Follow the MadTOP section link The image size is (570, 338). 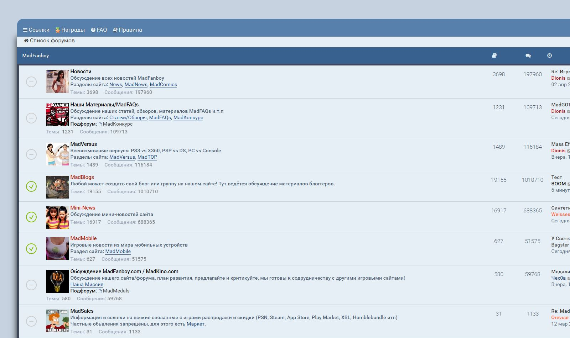pos(147,157)
